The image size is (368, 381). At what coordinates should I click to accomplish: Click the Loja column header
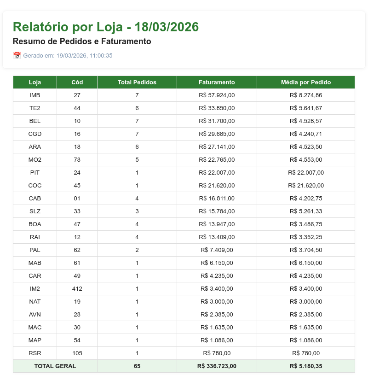point(35,82)
